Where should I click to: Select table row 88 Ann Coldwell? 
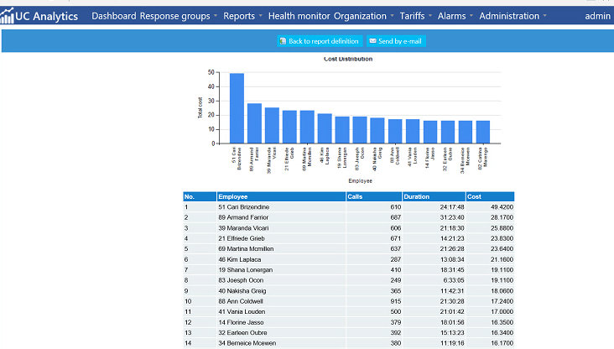[348, 301]
